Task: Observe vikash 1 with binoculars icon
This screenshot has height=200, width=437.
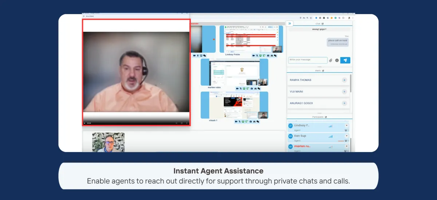Action: [254, 122]
